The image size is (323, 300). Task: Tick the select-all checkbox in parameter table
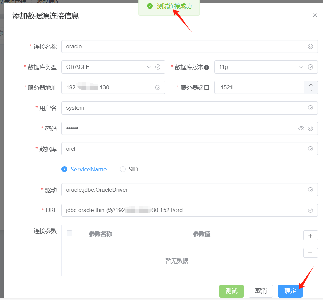[69, 234]
